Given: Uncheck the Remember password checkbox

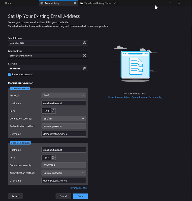Looking at the screenshot, I should click(x=10, y=74).
